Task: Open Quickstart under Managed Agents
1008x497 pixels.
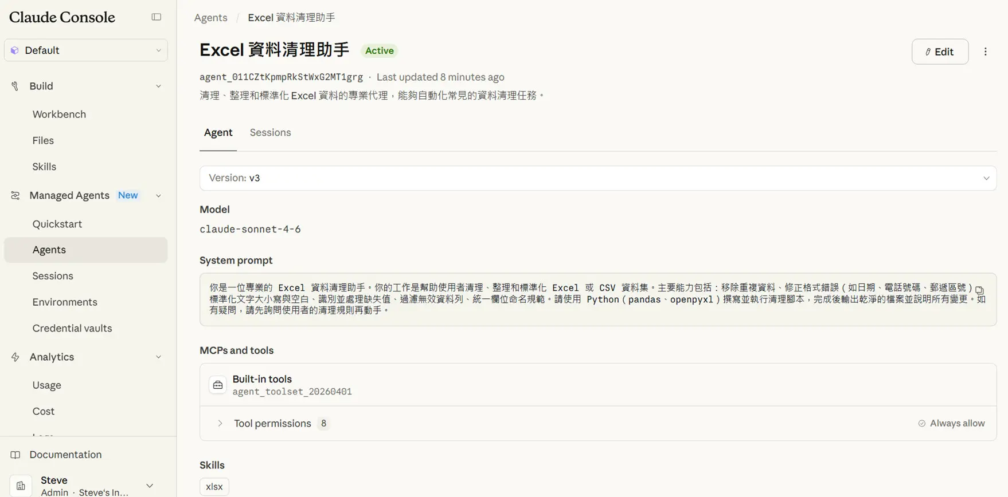Action: 57,224
